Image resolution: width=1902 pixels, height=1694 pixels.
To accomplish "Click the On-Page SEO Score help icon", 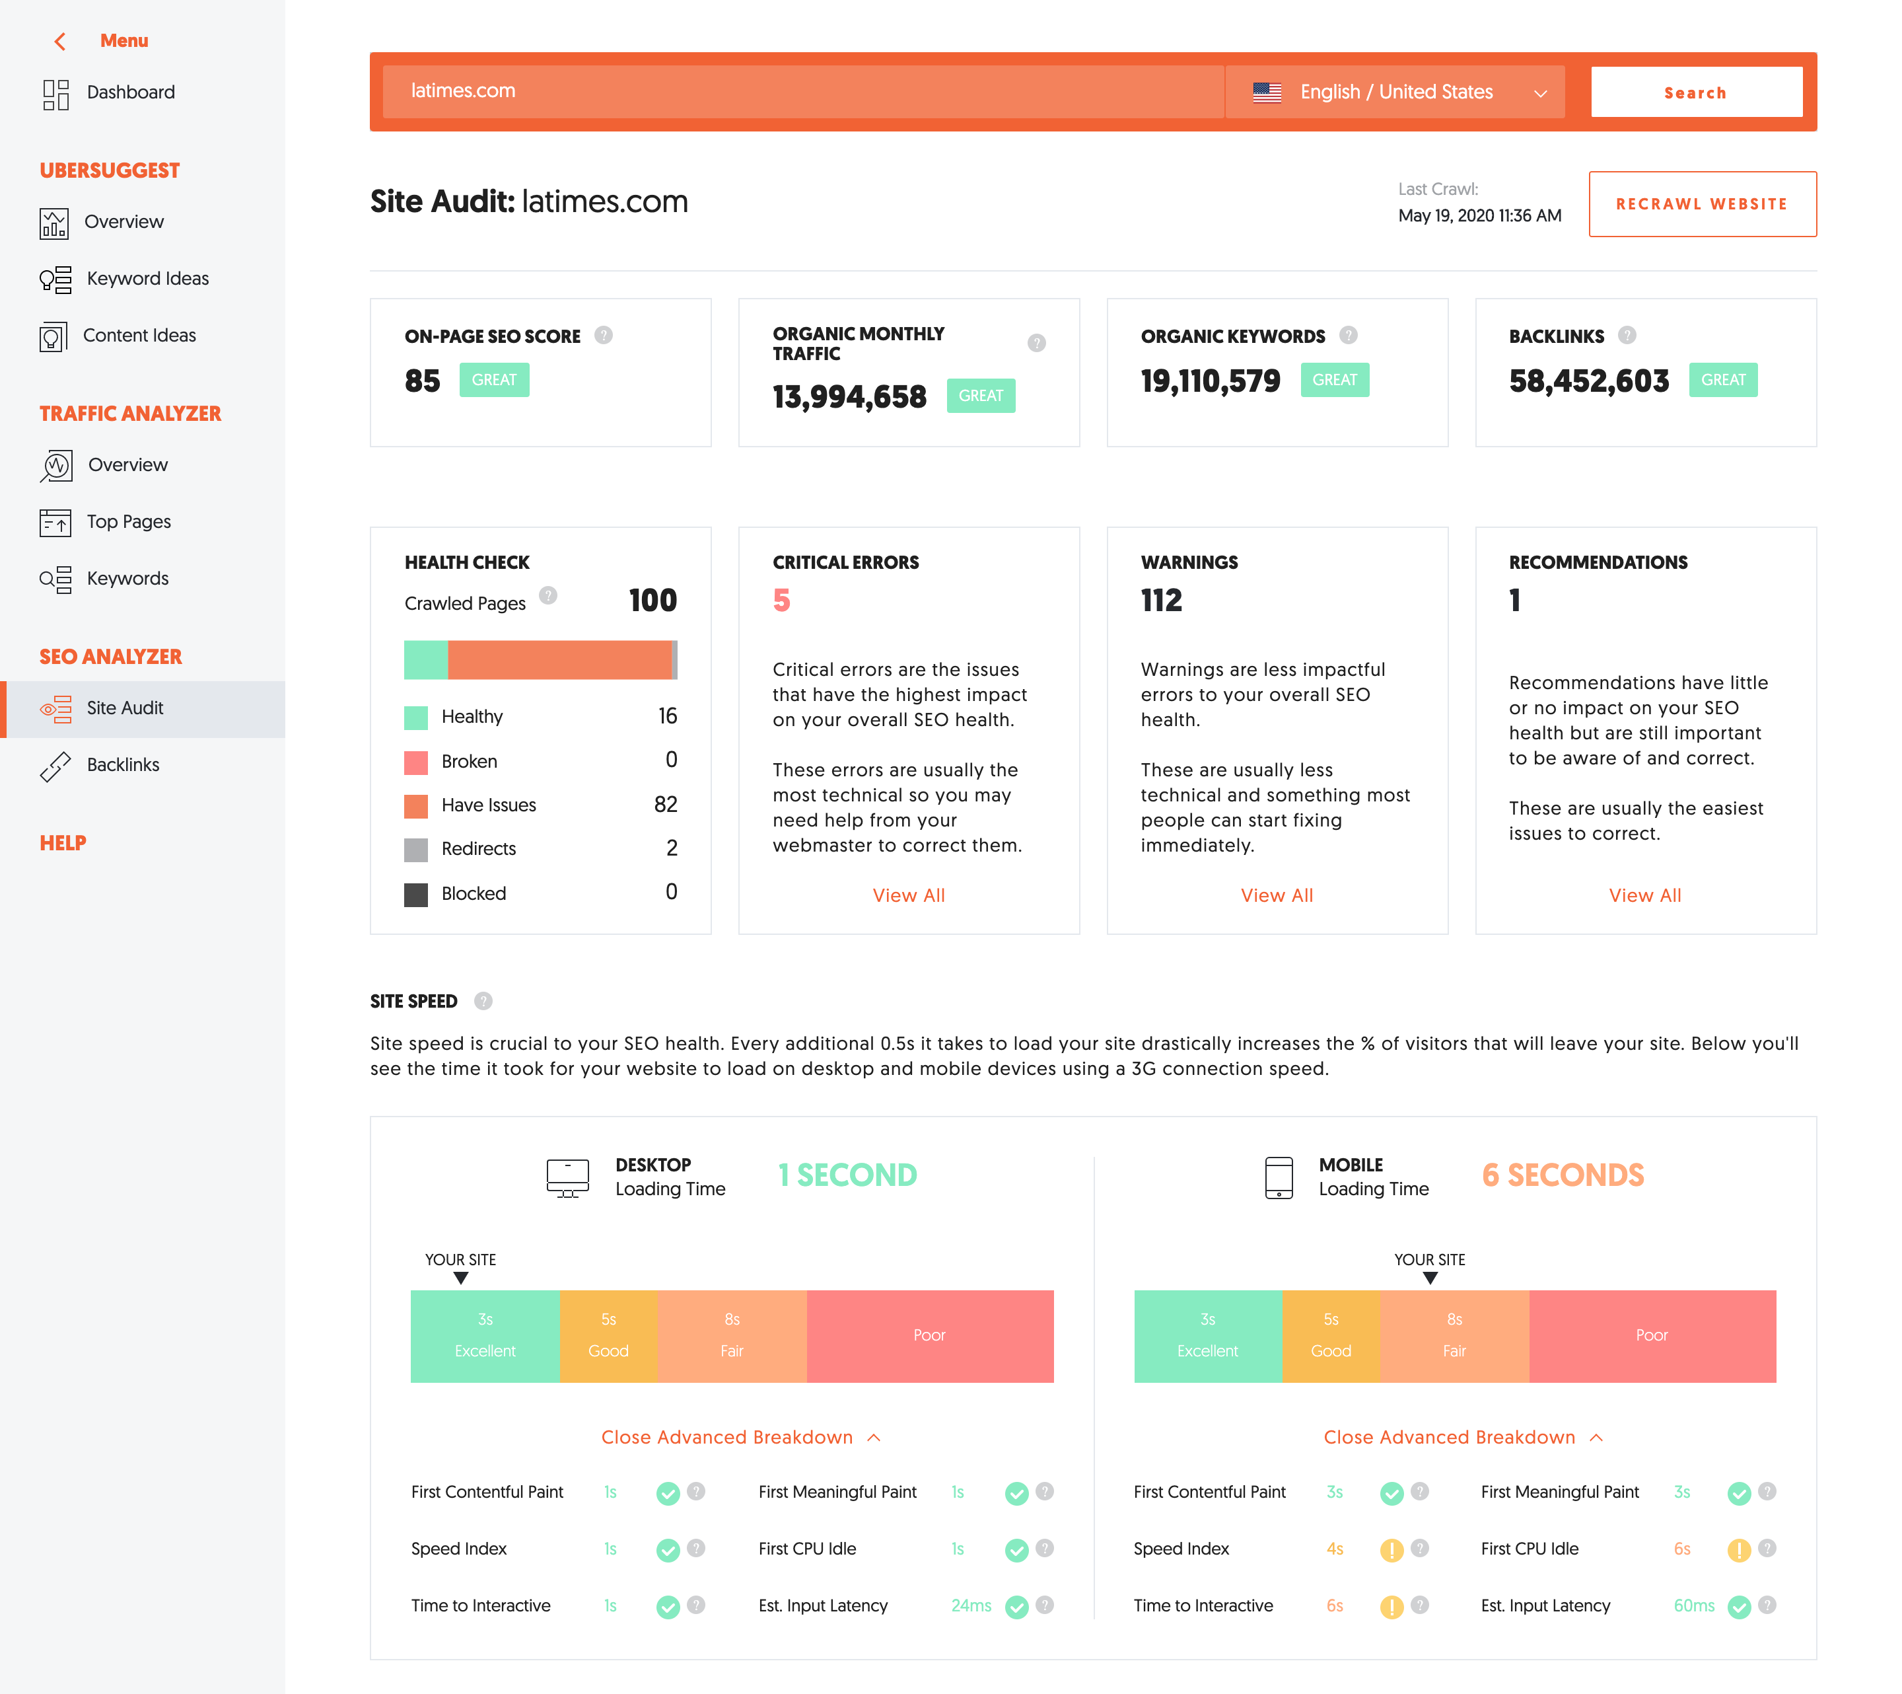I will click(605, 336).
